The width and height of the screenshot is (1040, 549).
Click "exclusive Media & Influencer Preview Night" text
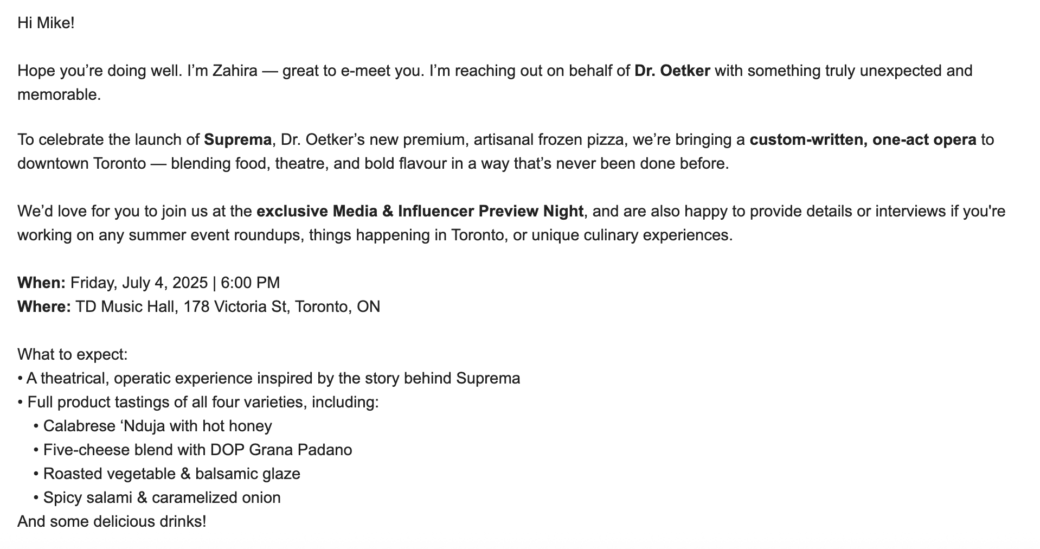420,211
